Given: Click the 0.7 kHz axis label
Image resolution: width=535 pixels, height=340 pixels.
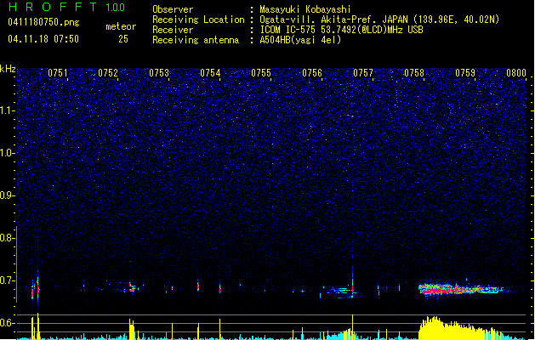Looking at the screenshot, I should pos(8,280).
